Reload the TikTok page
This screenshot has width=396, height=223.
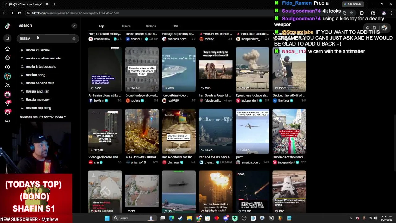19,13
